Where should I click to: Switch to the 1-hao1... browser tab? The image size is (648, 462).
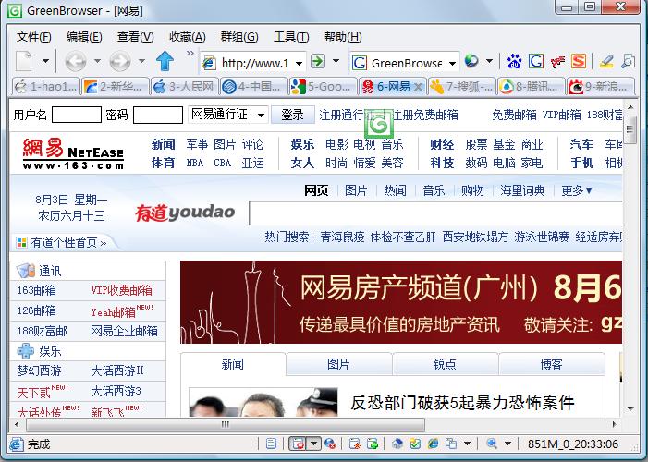45,86
